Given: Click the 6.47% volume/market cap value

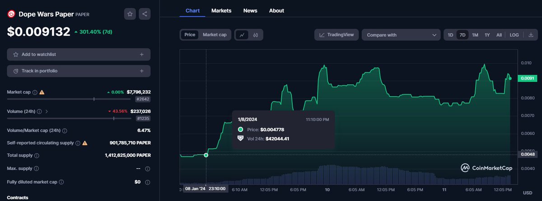Looking at the screenshot, I should pos(144,130).
